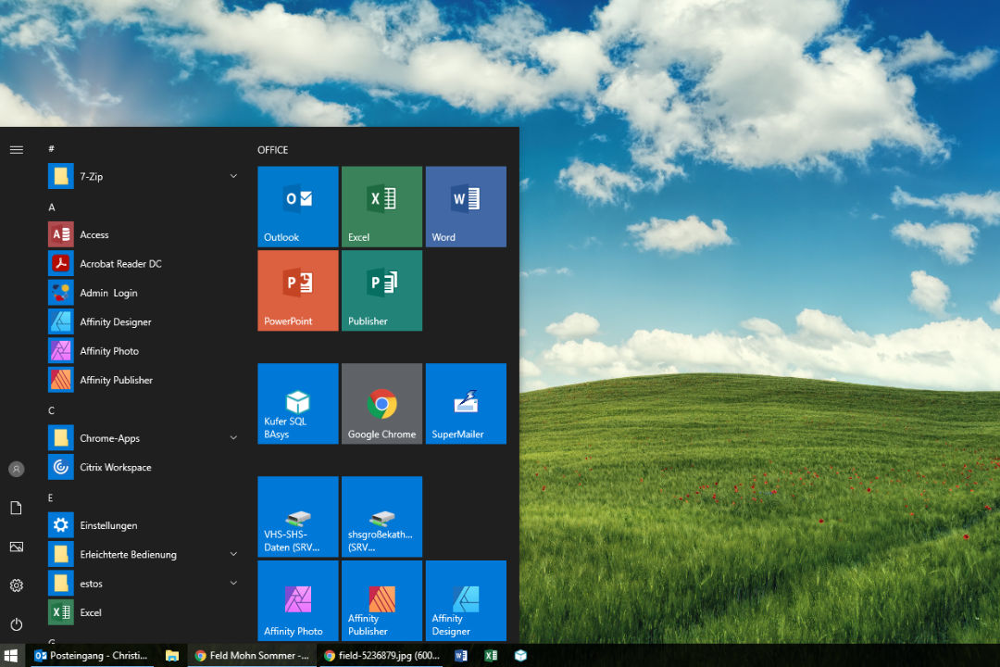Image resolution: width=1000 pixels, height=667 pixels.
Task: Open the Google Chrome tile
Action: [382, 403]
